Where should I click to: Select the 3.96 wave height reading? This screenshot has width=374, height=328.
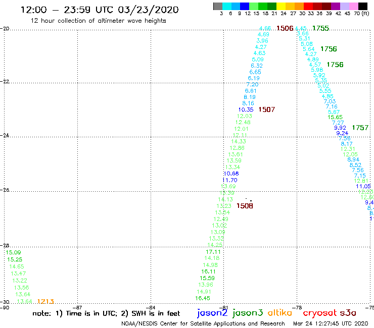coord(262,41)
